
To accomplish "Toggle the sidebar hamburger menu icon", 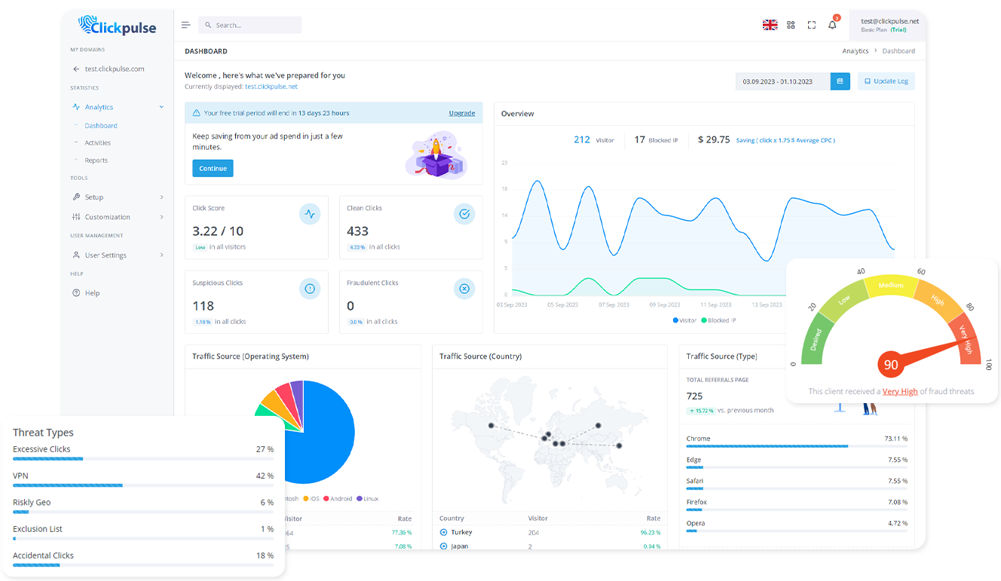I will pyautogui.click(x=185, y=25).
